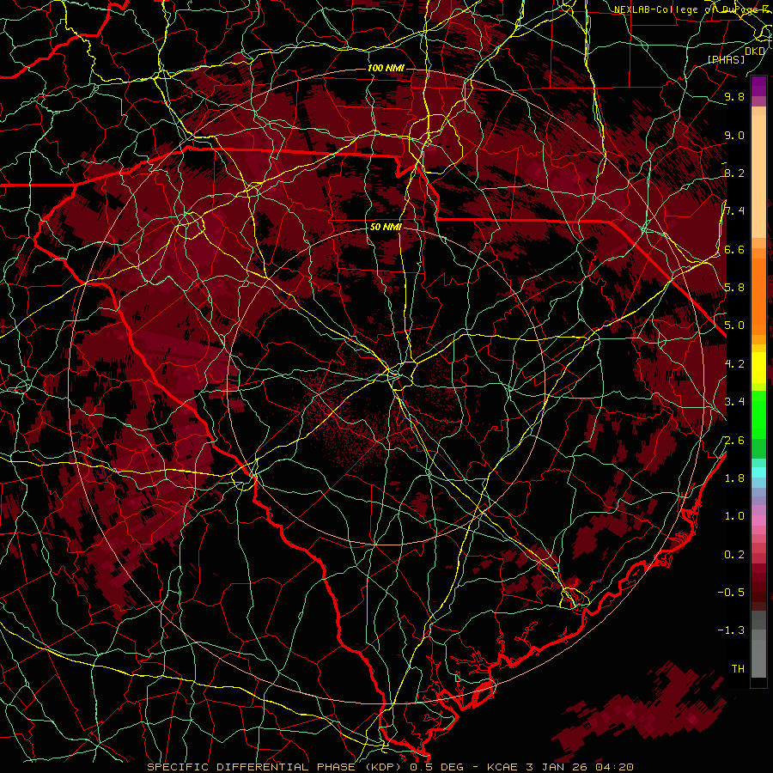Click the 7.4 value on the scale

pyautogui.click(x=734, y=211)
